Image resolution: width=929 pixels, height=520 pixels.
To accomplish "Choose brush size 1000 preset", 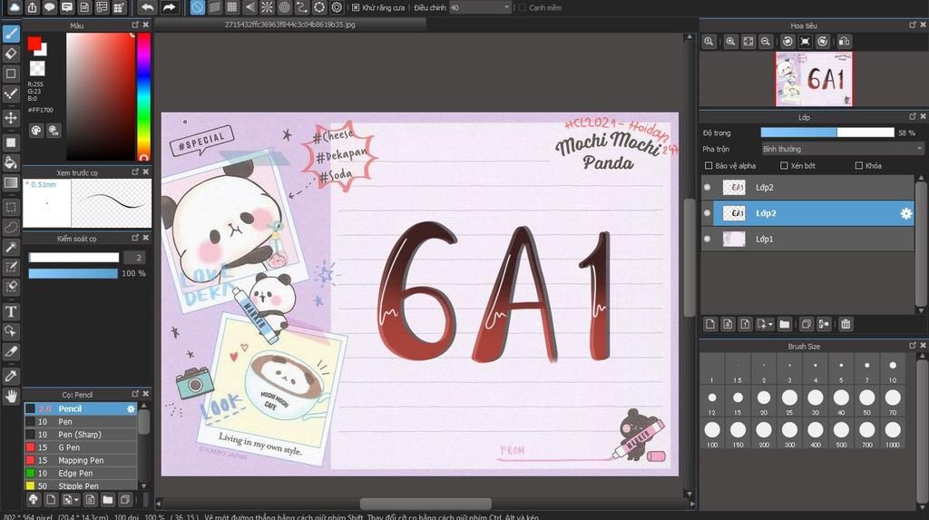I will [893, 434].
